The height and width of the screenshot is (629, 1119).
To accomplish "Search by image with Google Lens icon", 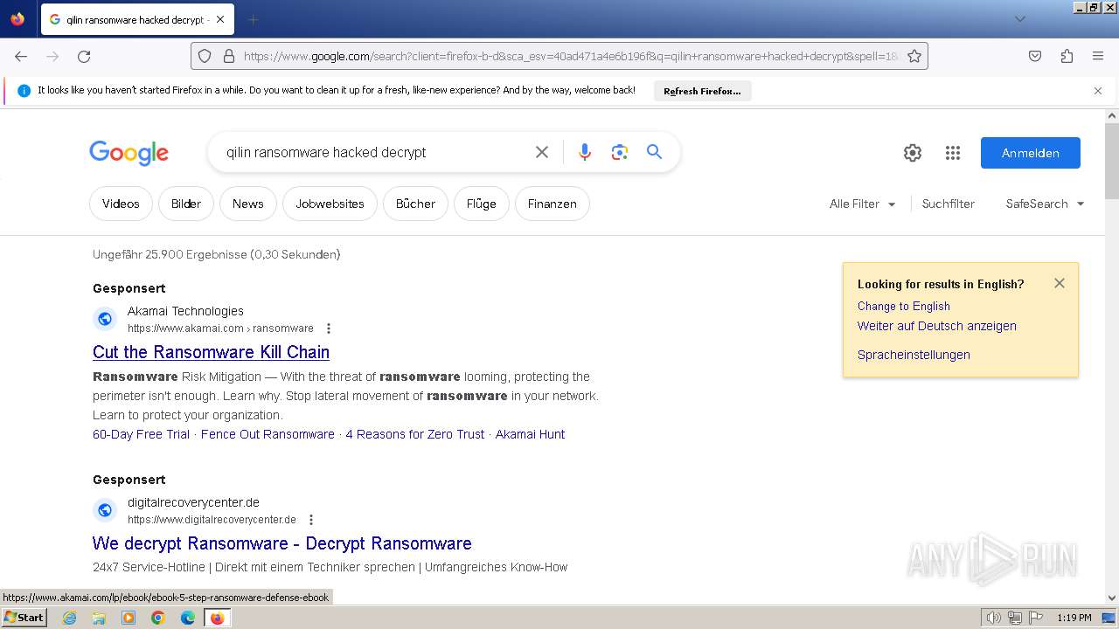I will 620,152.
